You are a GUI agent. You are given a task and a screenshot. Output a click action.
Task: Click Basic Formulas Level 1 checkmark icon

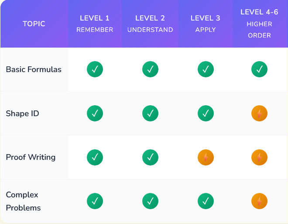point(95,69)
